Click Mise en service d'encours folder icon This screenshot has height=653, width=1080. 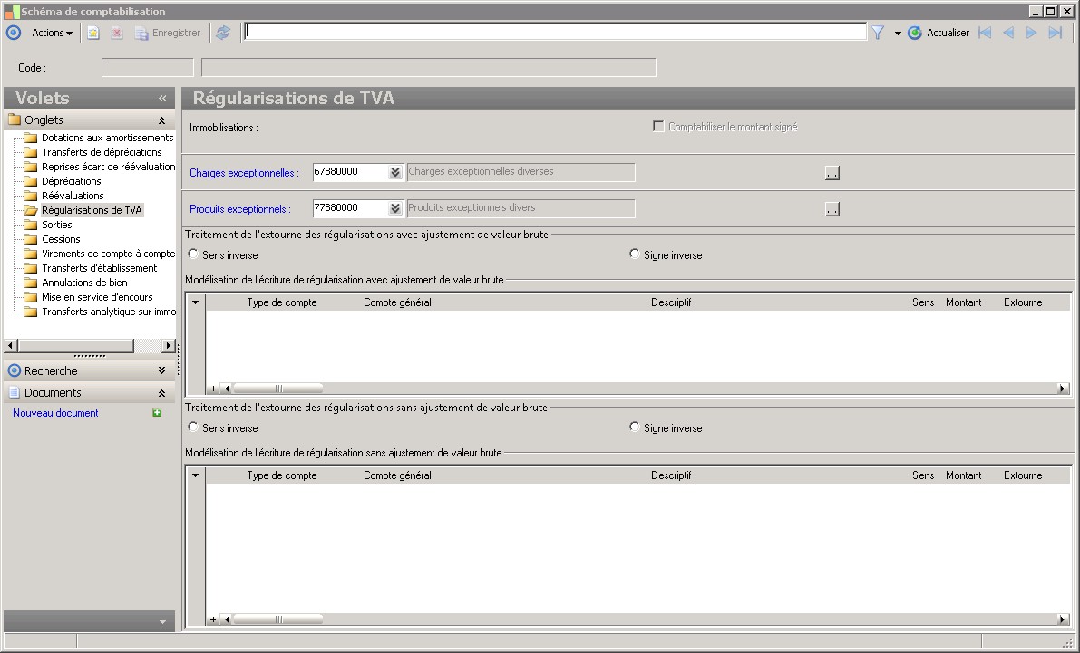pyautogui.click(x=30, y=296)
